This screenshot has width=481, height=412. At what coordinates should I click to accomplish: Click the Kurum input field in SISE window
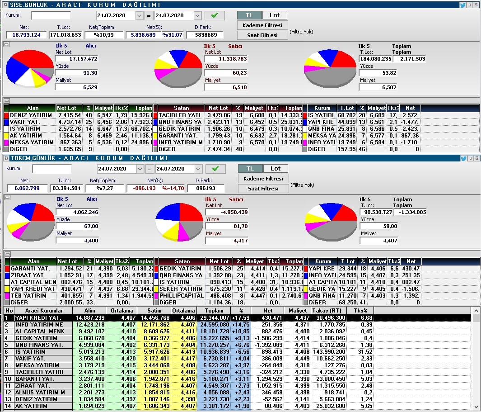[x=51, y=16]
